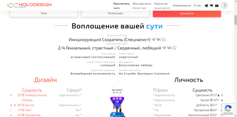
Task: Open 11 Свет gate link
Action: pyautogui.click(x=24, y=110)
